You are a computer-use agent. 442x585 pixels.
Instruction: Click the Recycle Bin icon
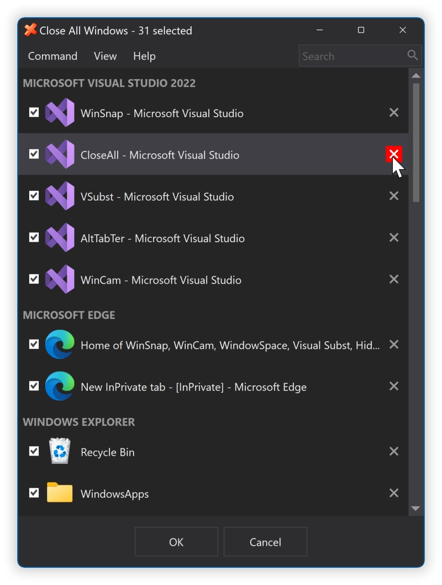coord(60,451)
